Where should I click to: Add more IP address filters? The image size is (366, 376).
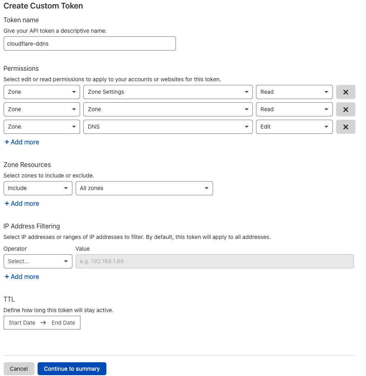coord(22,277)
